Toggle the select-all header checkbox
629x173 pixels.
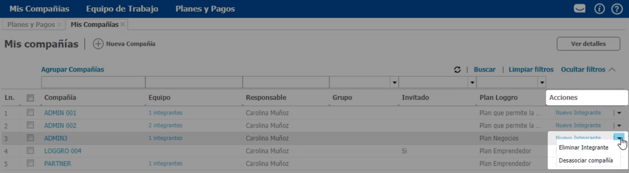point(30,98)
